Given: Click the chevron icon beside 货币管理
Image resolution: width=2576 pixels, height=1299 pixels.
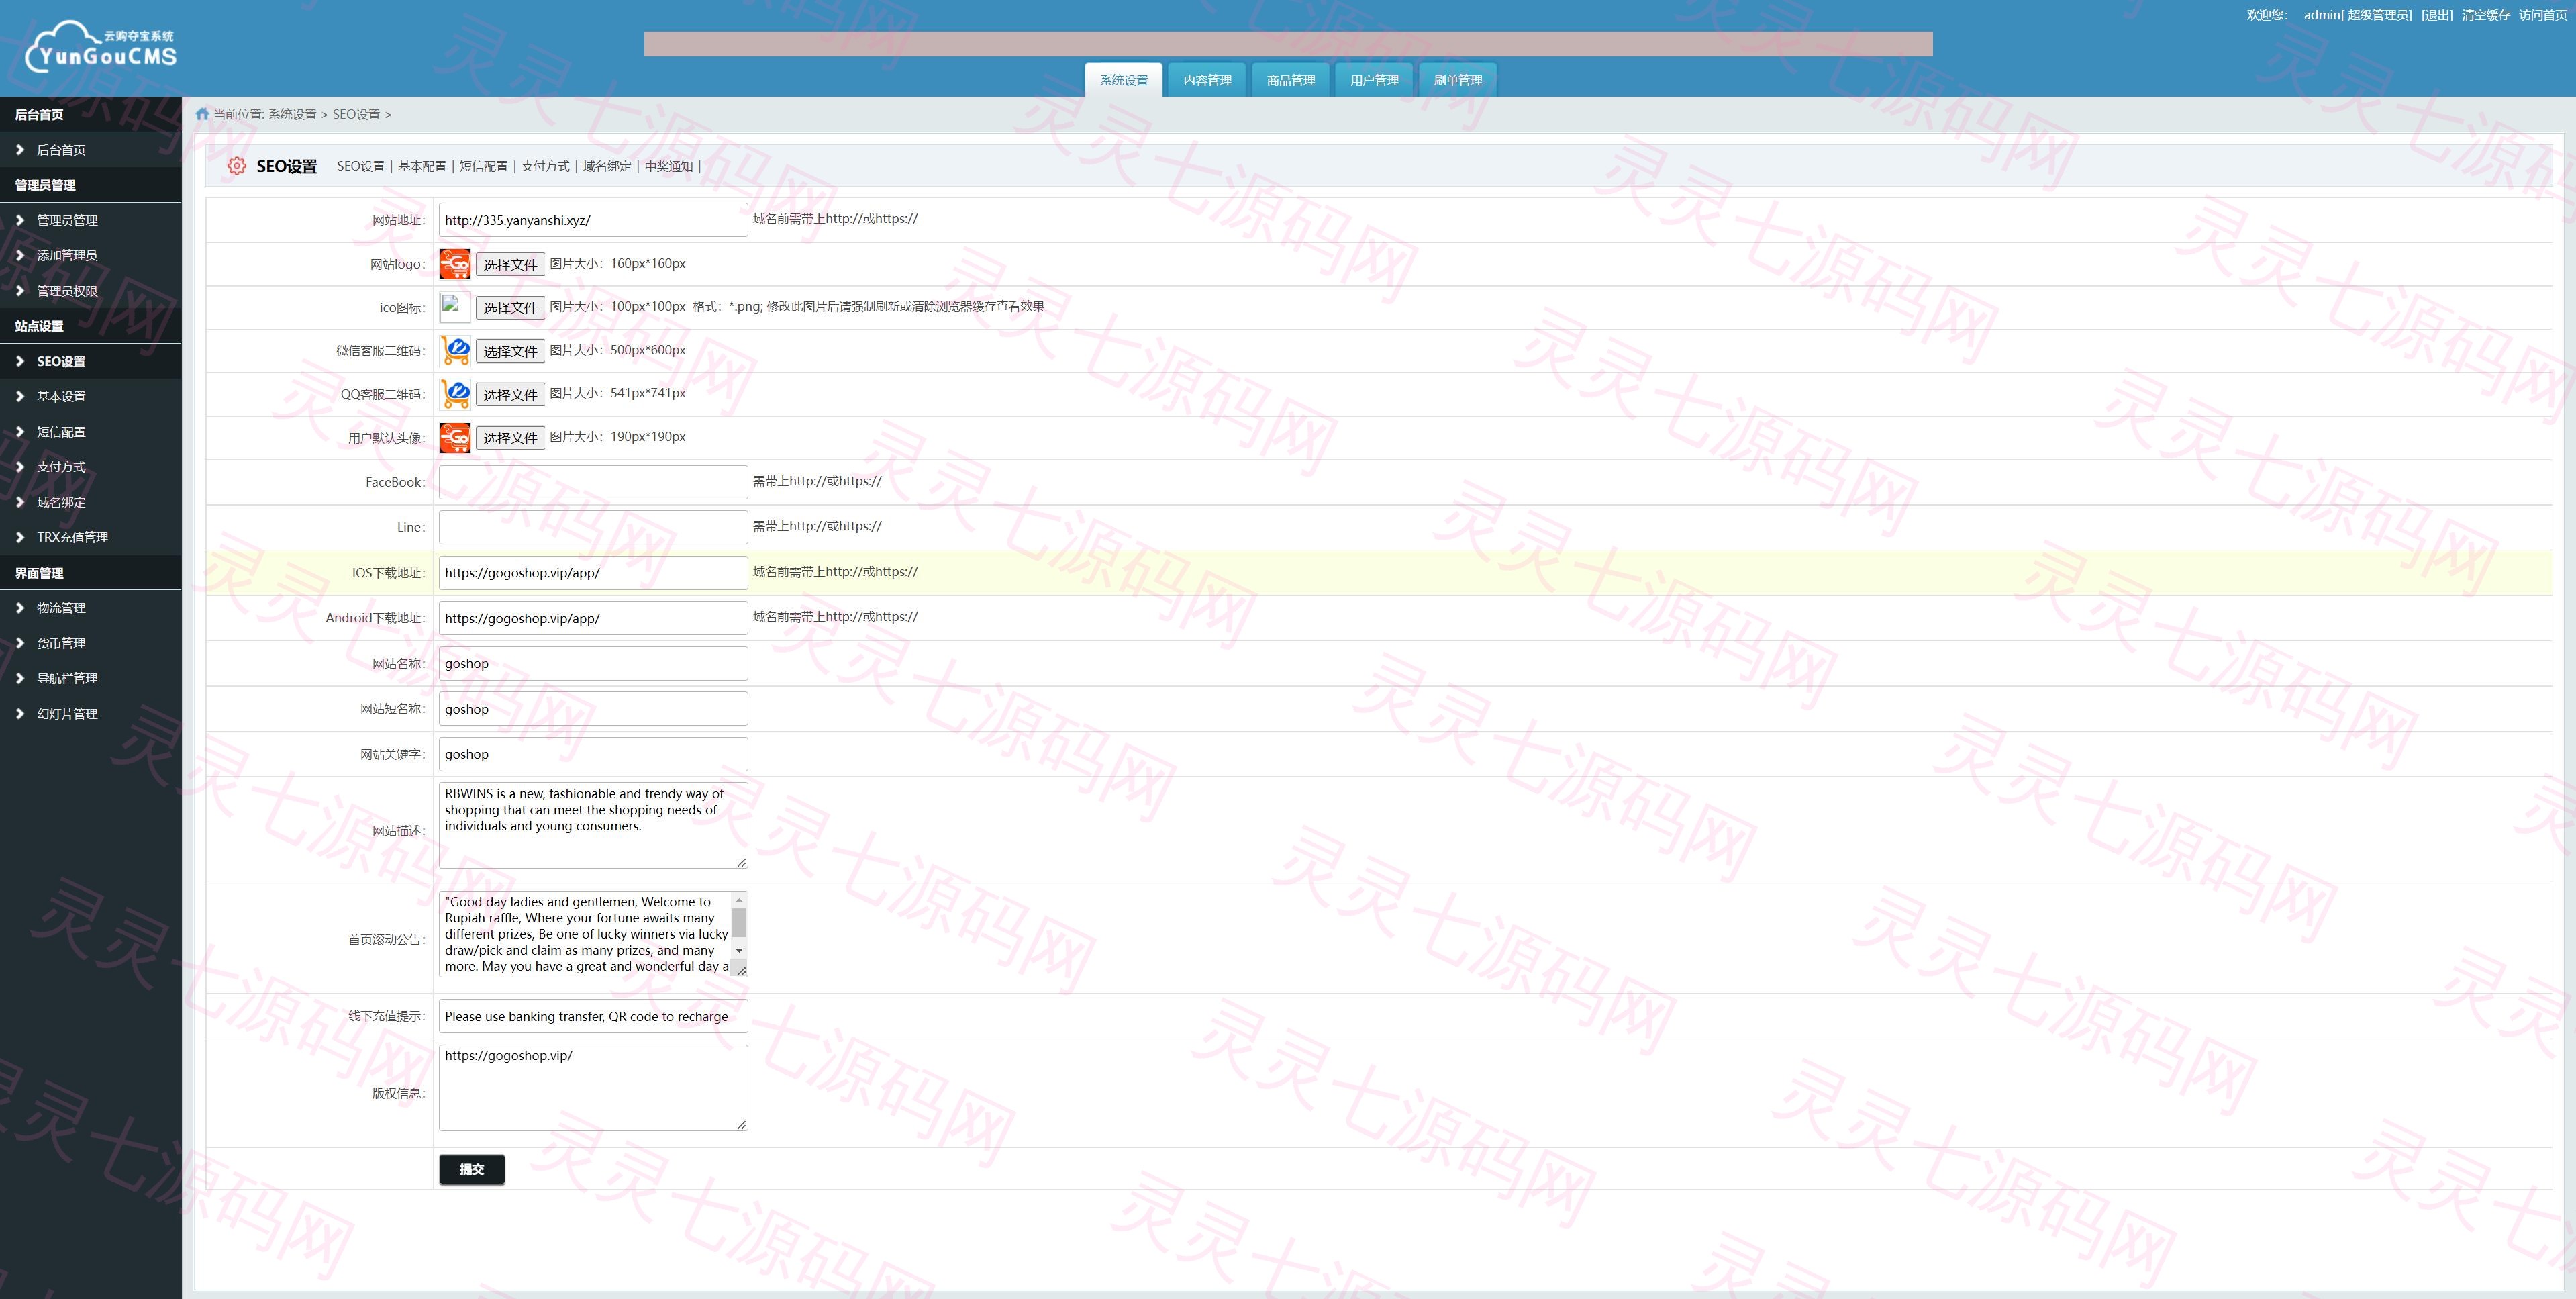Looking at the screenshot, I should tap(20, 643).
